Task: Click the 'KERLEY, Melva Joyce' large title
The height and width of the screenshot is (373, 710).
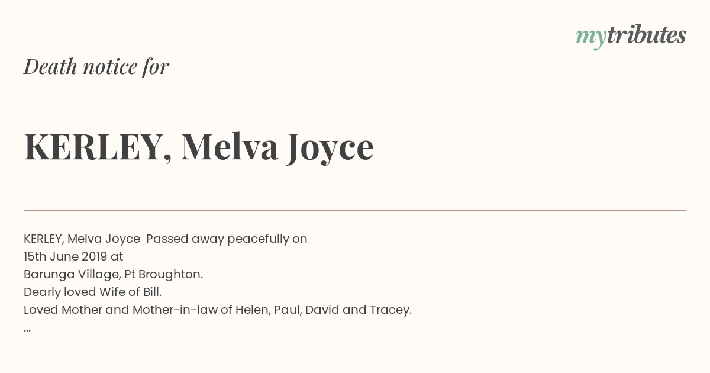Action: 199,147
